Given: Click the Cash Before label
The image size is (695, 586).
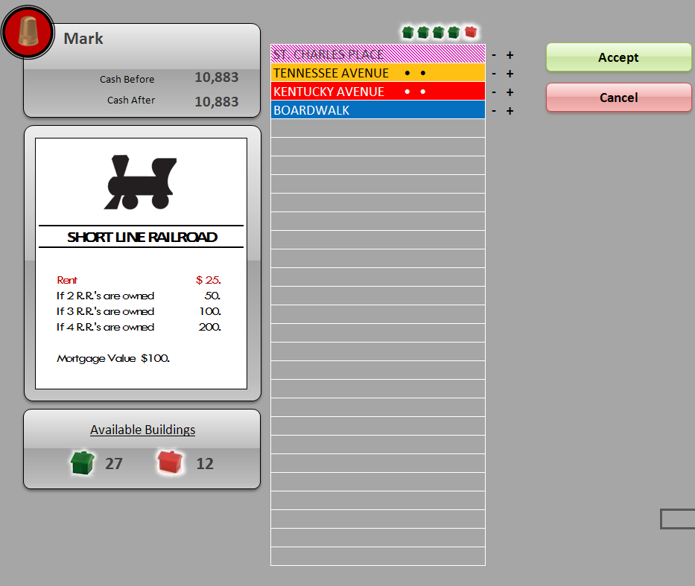Looking at the screenshot, I should click(x=127, y=79).
